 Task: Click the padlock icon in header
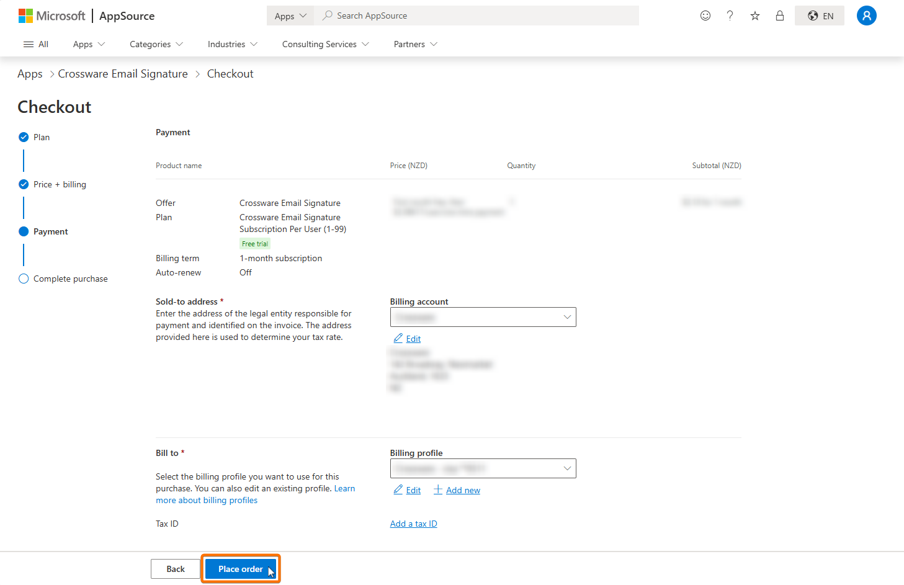(779, 16)
